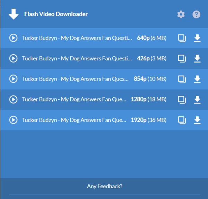208x199 pixels.
Task: Download the 1920p (36 MB) video
Action: click(x=197, y=120)
